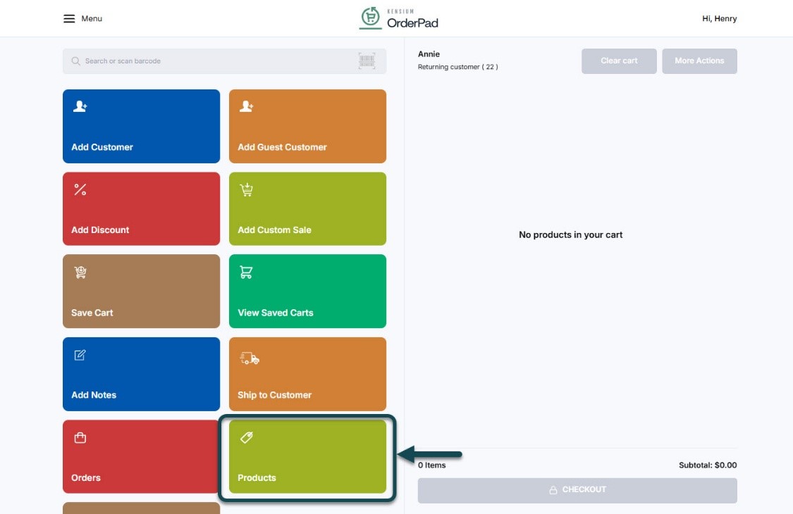Open the Orders tile

point(141,456)
